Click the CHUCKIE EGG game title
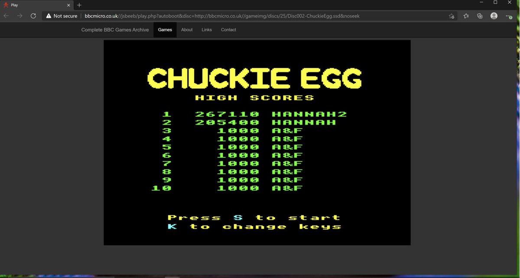Viewport: 520px width, 278px height. point(254,78)
